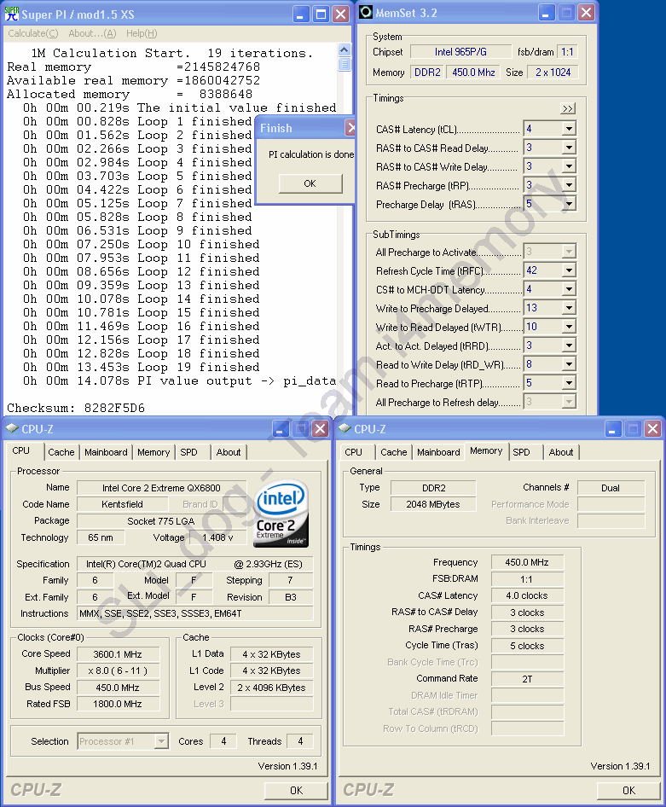This screenshot has width=666, height=807.
Task: Click the Super PI scrollbar thumb
Action: 345,64
